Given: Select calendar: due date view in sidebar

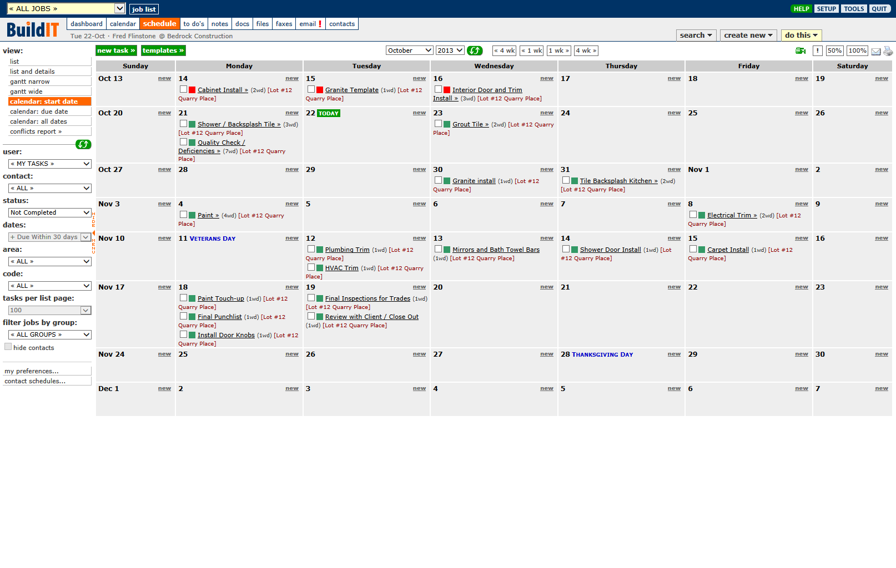Looking at the screenshot, I should pos(38,111).
